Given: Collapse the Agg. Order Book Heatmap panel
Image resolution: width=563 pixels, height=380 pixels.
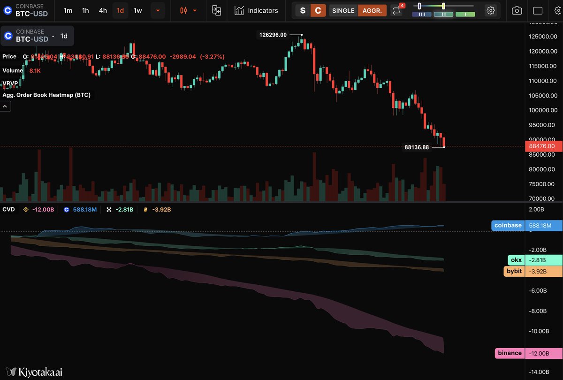Looking at the screenshot, I should click(x=5, y=106).
